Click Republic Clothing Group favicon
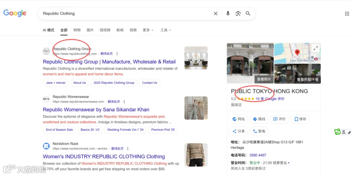 tap(46, 51)
